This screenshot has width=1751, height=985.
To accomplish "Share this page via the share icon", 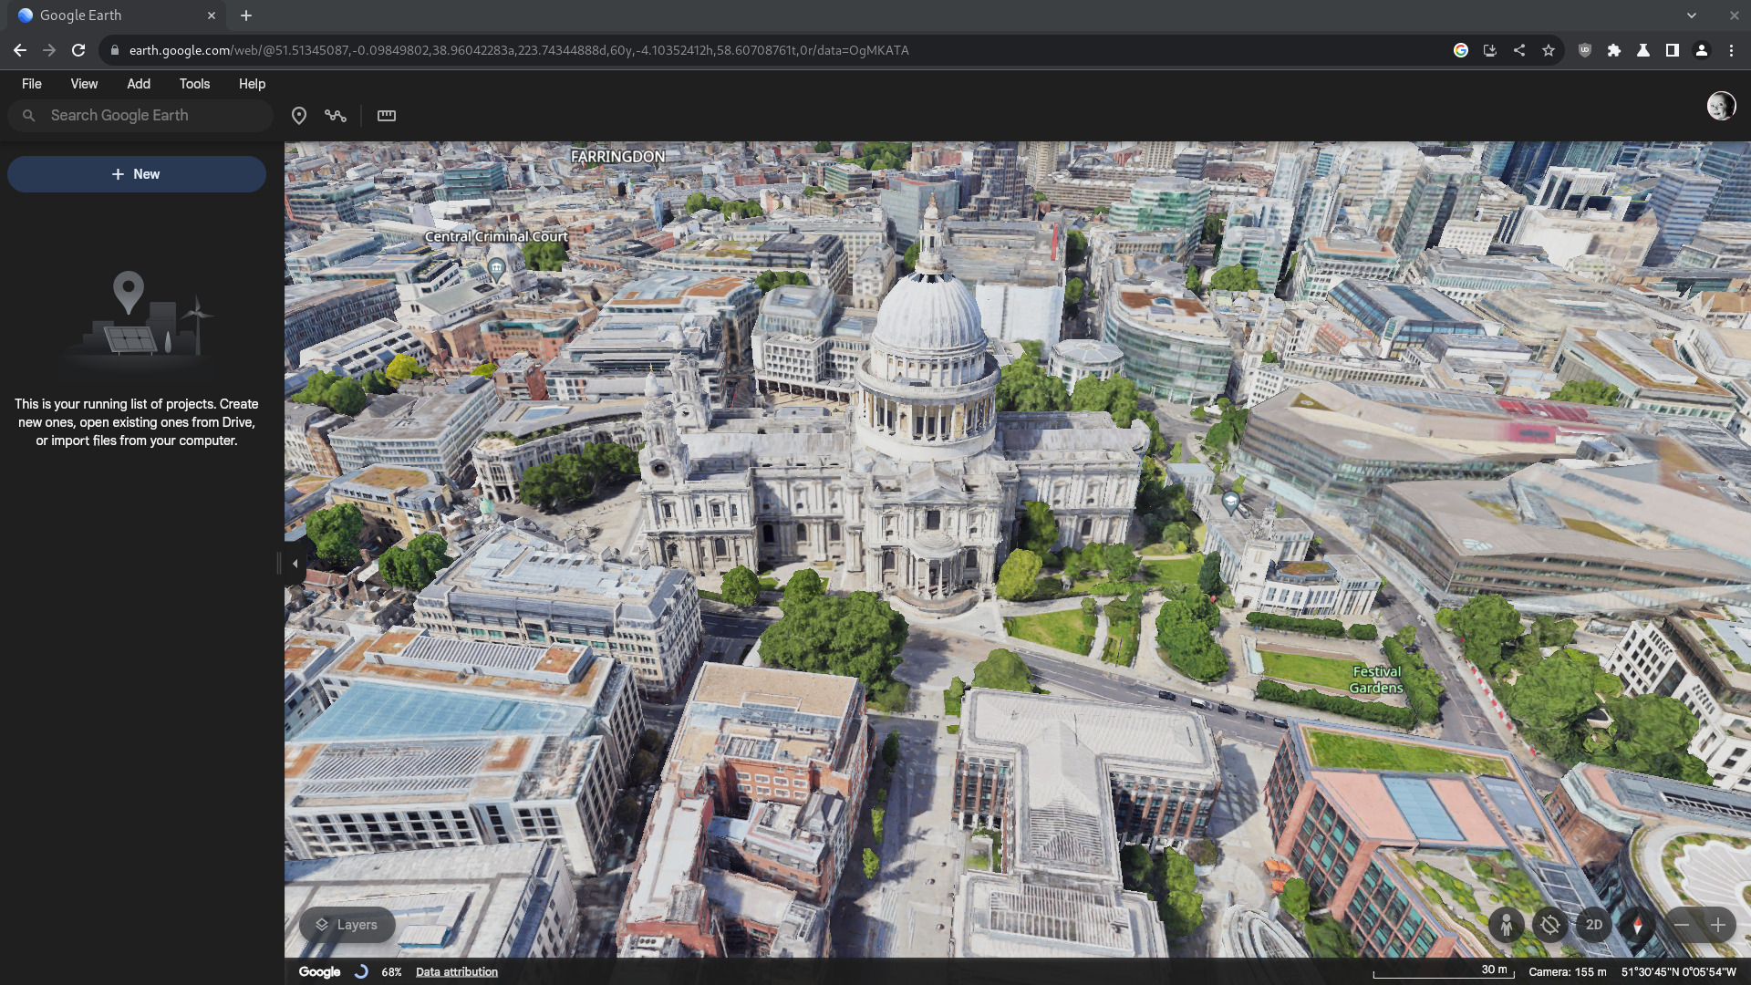I will (x=1519, y=50).
